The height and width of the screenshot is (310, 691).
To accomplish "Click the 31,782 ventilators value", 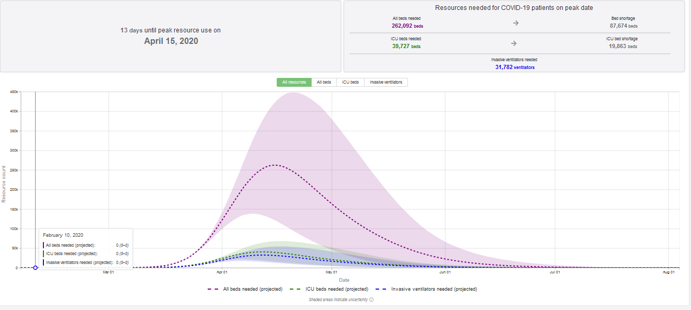I will point(515,67).
